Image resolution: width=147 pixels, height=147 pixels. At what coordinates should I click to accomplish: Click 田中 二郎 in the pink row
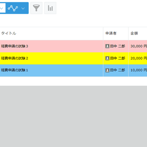point(118,46)
